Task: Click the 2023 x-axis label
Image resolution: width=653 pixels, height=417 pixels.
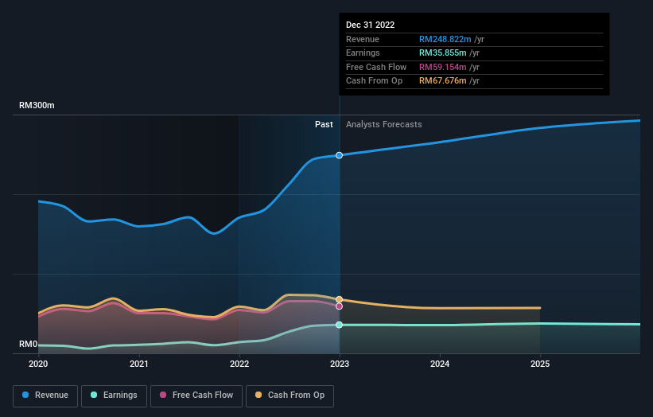Action: 340,364
